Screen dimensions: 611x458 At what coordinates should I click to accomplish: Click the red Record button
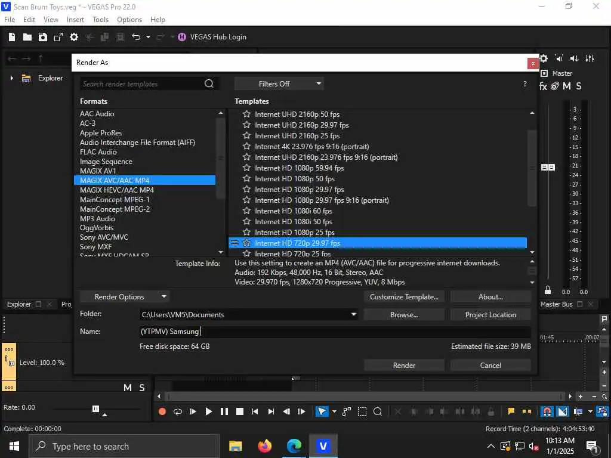[x=162, y=411]
